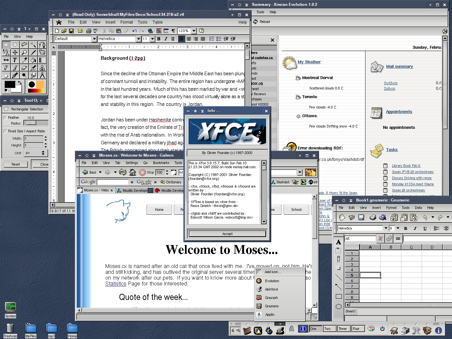Click the Reload icon in Galeon toolbar
The image size is (452, 339).
tap(123, 172)
